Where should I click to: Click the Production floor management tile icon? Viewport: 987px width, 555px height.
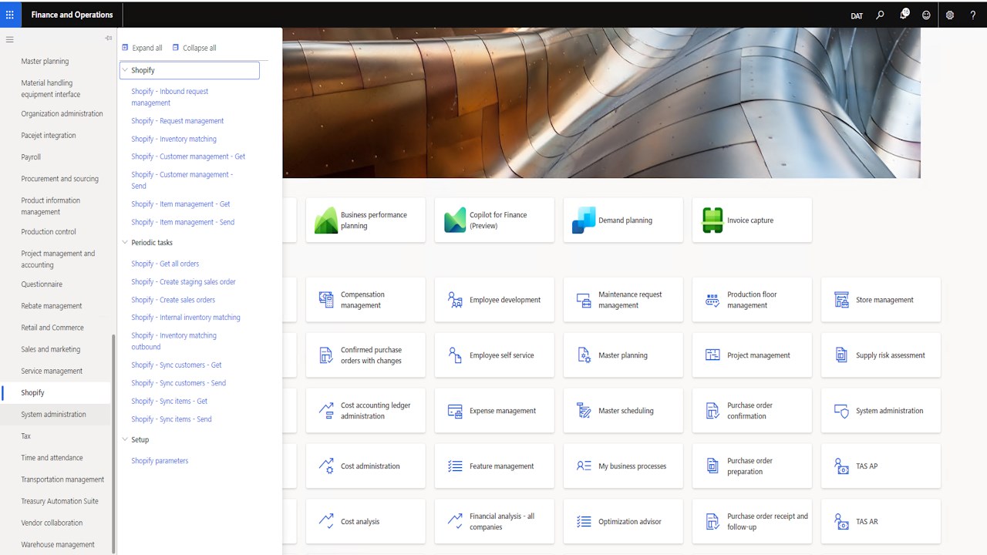click(712, 300)
